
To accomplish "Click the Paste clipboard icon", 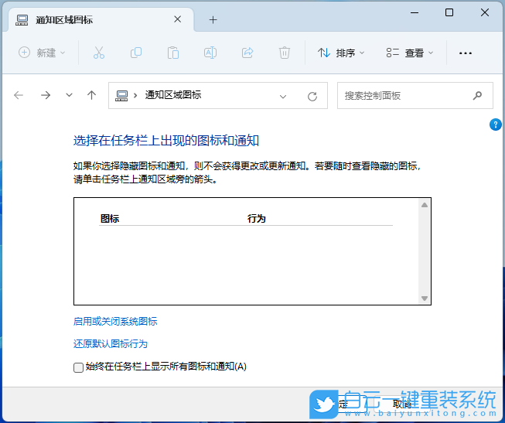I will click(173, 53).
